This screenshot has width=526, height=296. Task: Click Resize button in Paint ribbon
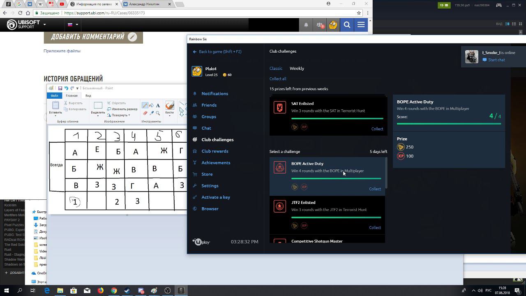(122, 109)
